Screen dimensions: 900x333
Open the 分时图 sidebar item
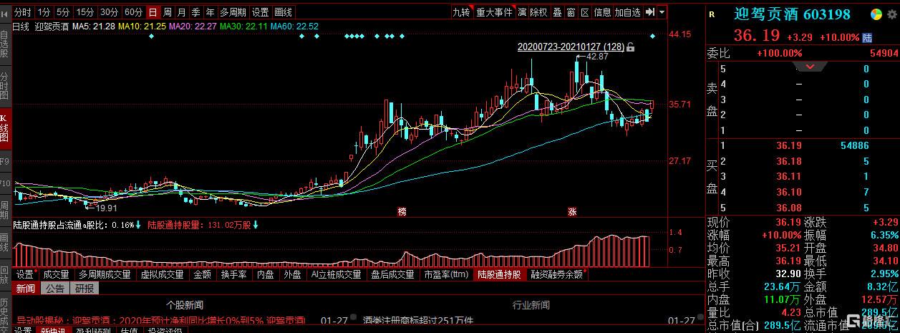coord(4,86)
